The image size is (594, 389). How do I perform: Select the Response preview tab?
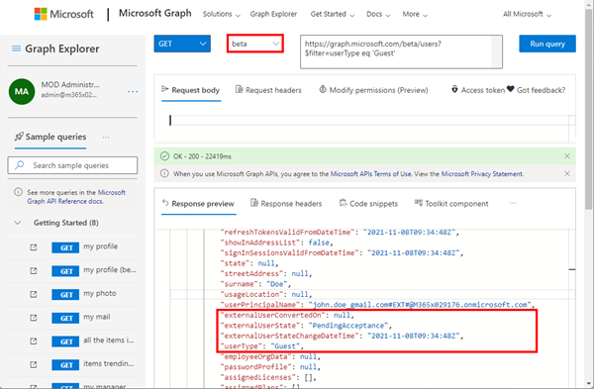point(198,204)
